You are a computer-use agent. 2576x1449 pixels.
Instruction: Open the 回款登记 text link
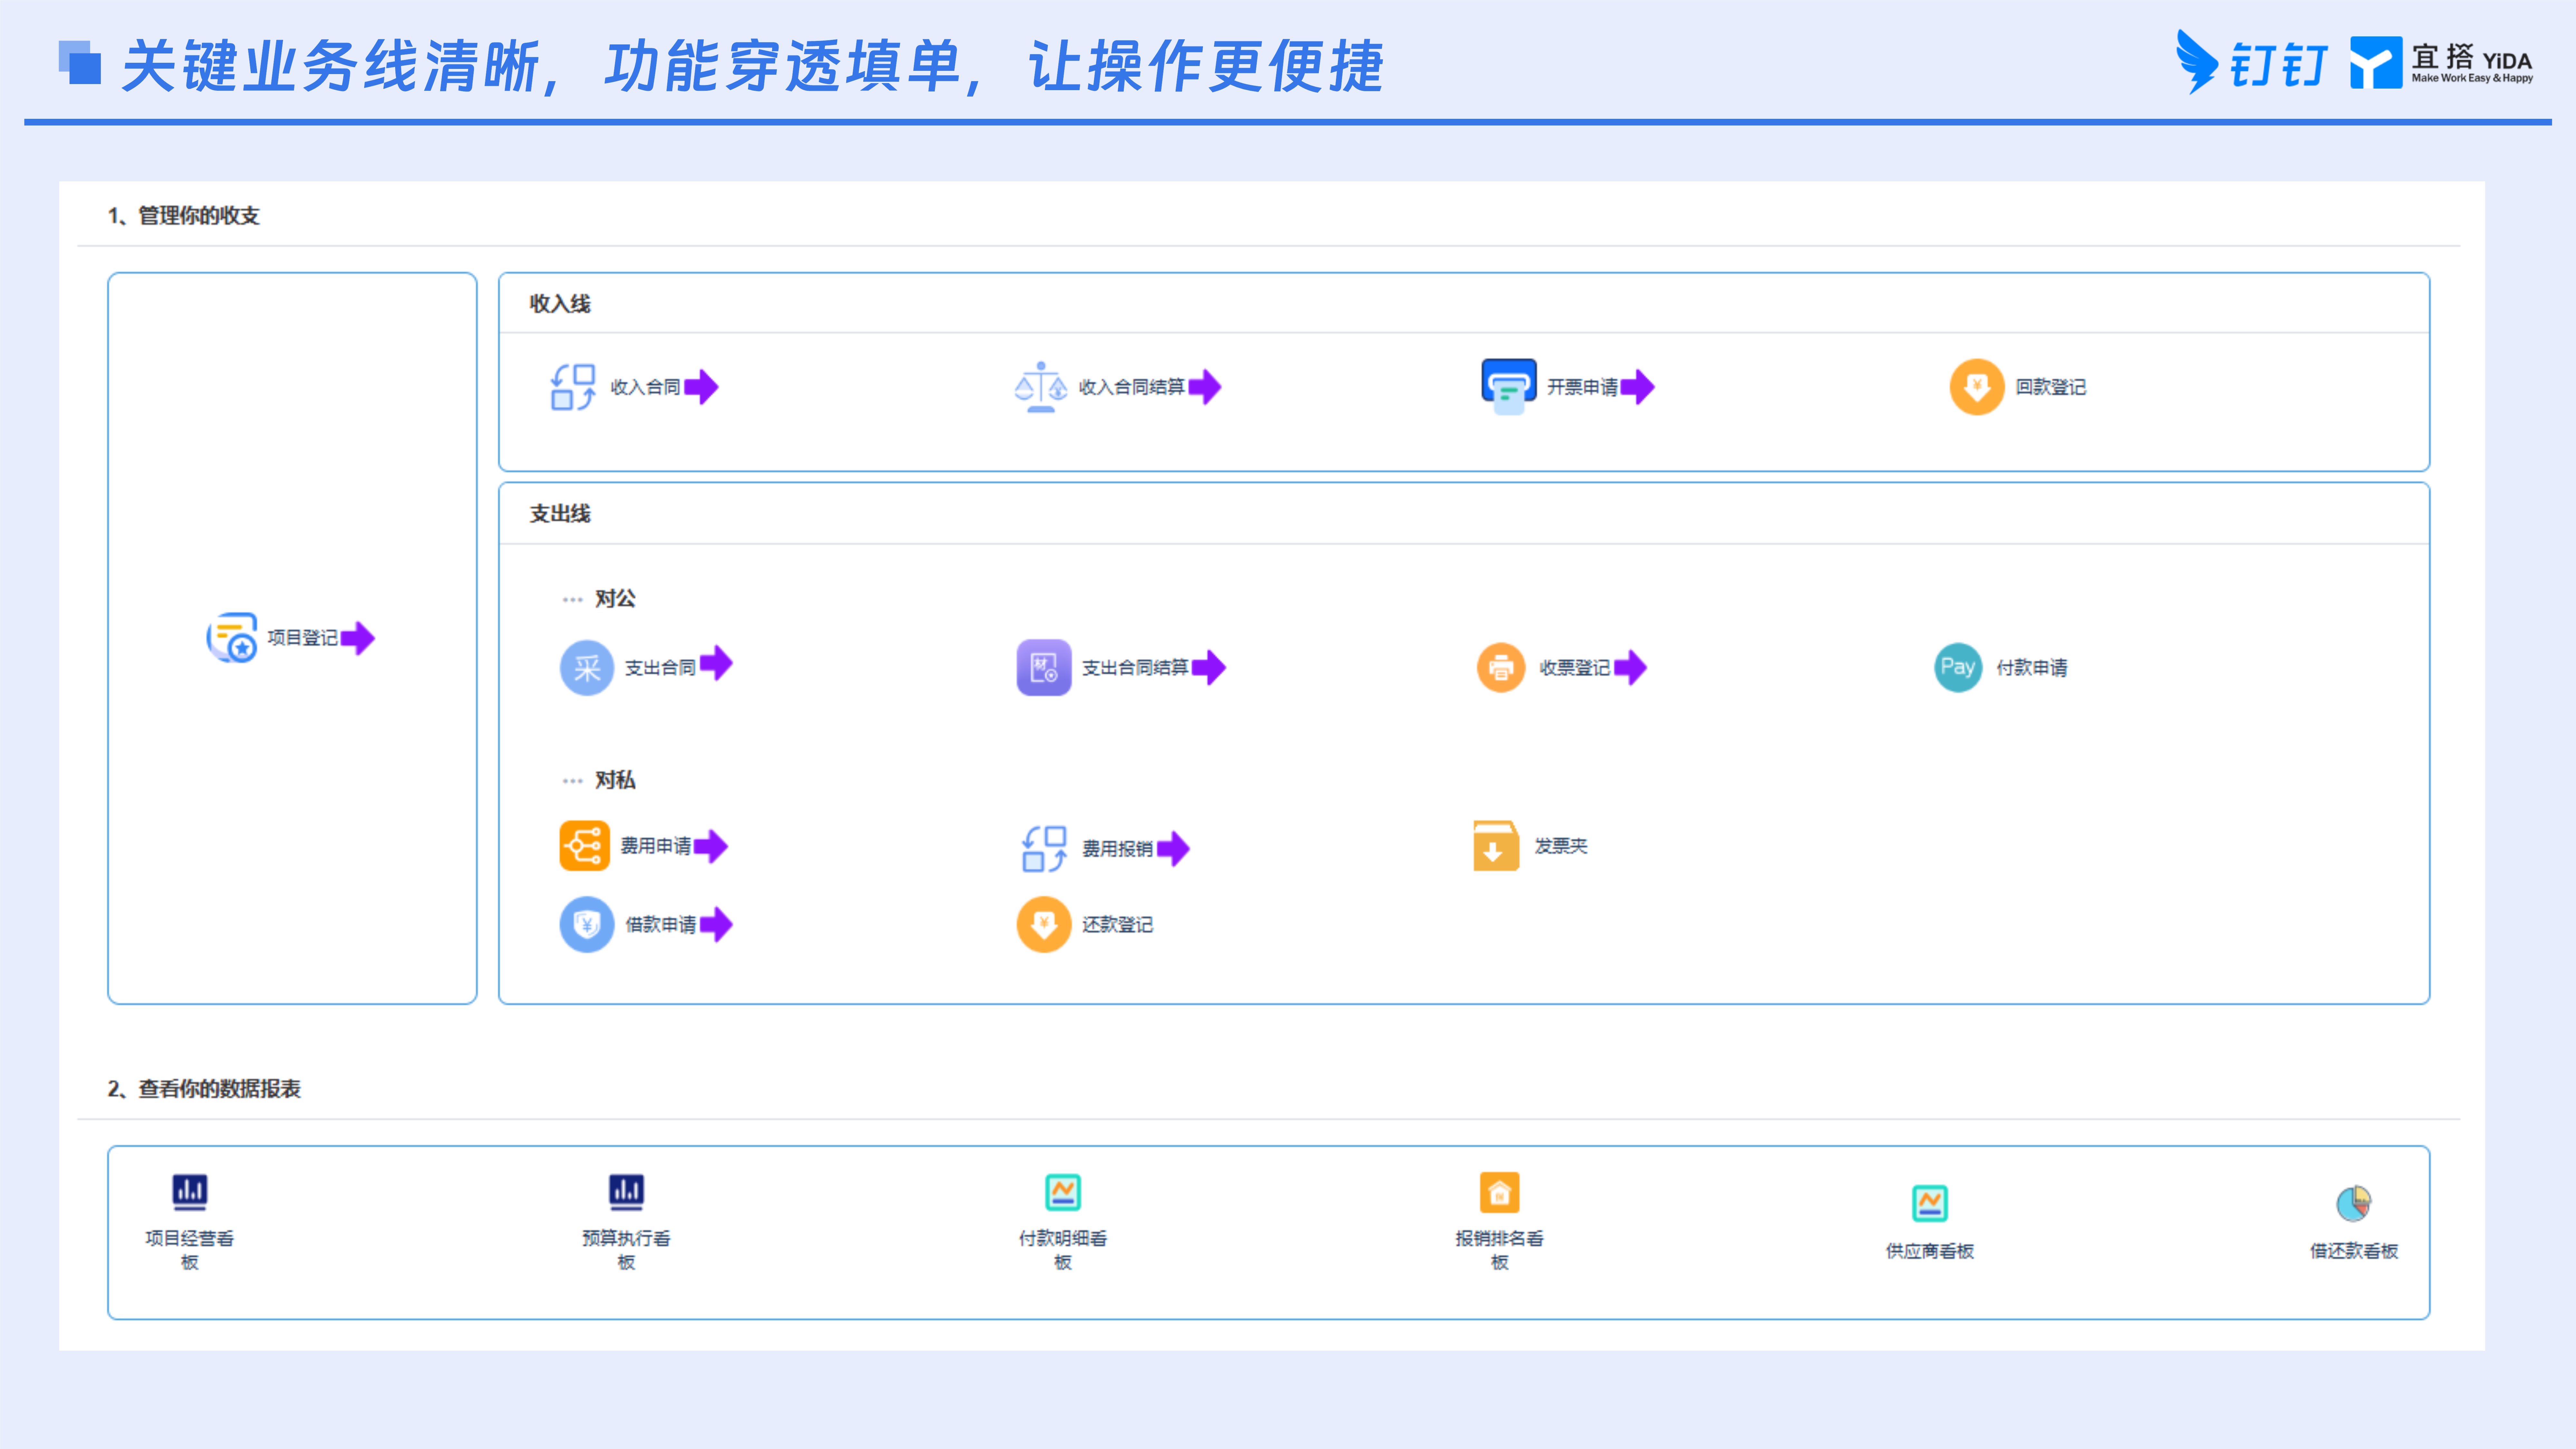point(2051,387)
